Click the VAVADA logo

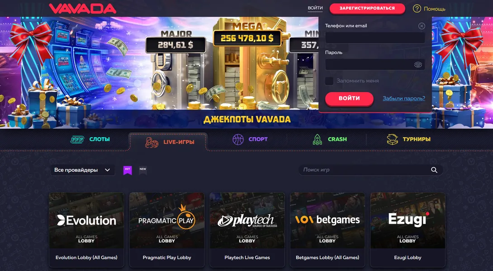point(83,9)
